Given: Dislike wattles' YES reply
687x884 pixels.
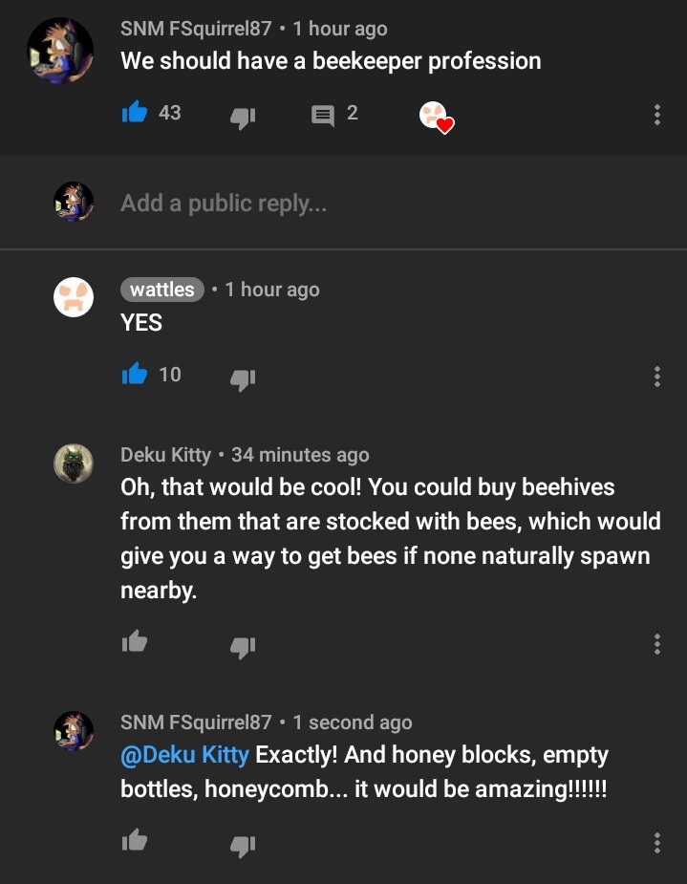Looking at the screenshot, I should coord(243,379).
